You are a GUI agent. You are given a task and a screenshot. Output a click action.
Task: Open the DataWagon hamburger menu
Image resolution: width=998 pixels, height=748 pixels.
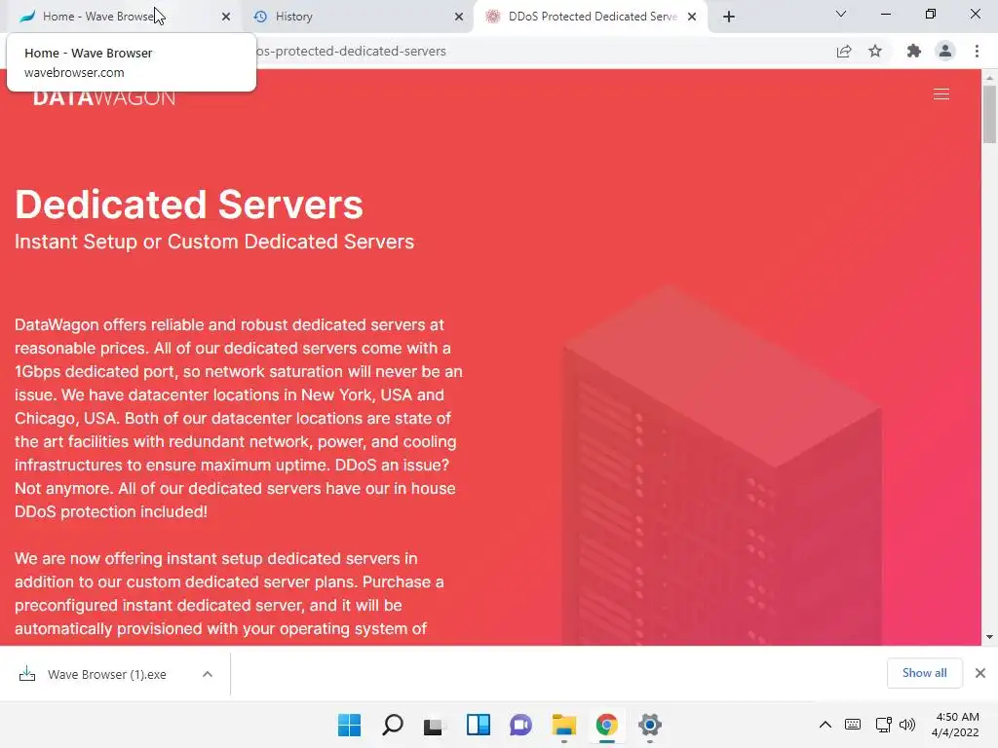point(941,94)
